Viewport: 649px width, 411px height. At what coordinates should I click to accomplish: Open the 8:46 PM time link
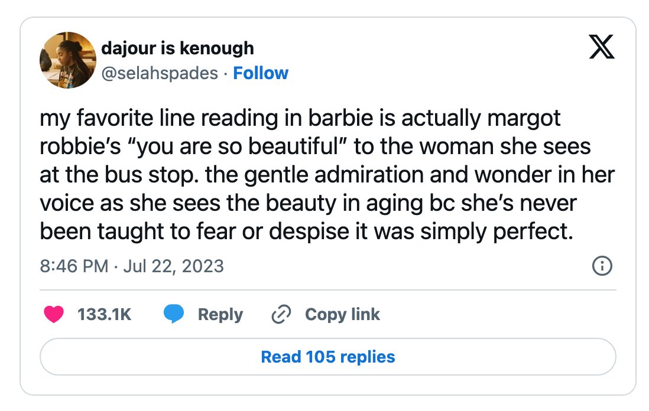pyautogui.click(x=74, y=266)
